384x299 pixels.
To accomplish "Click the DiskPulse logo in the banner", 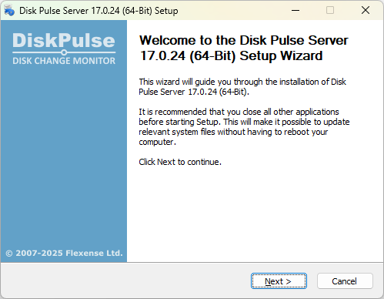I will [64, 40].
